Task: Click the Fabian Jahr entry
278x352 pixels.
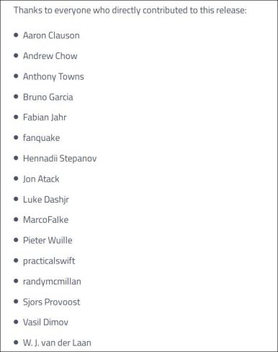Action: [45, 117]
